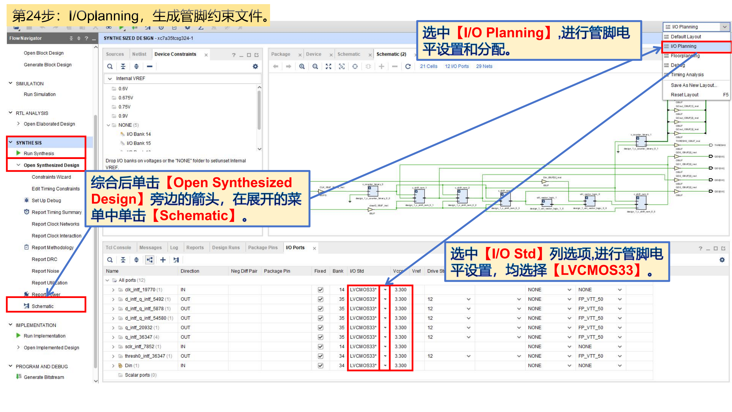
Task: Uncheck Fixed for sclr_intf_7852 port
Action: 320,346
